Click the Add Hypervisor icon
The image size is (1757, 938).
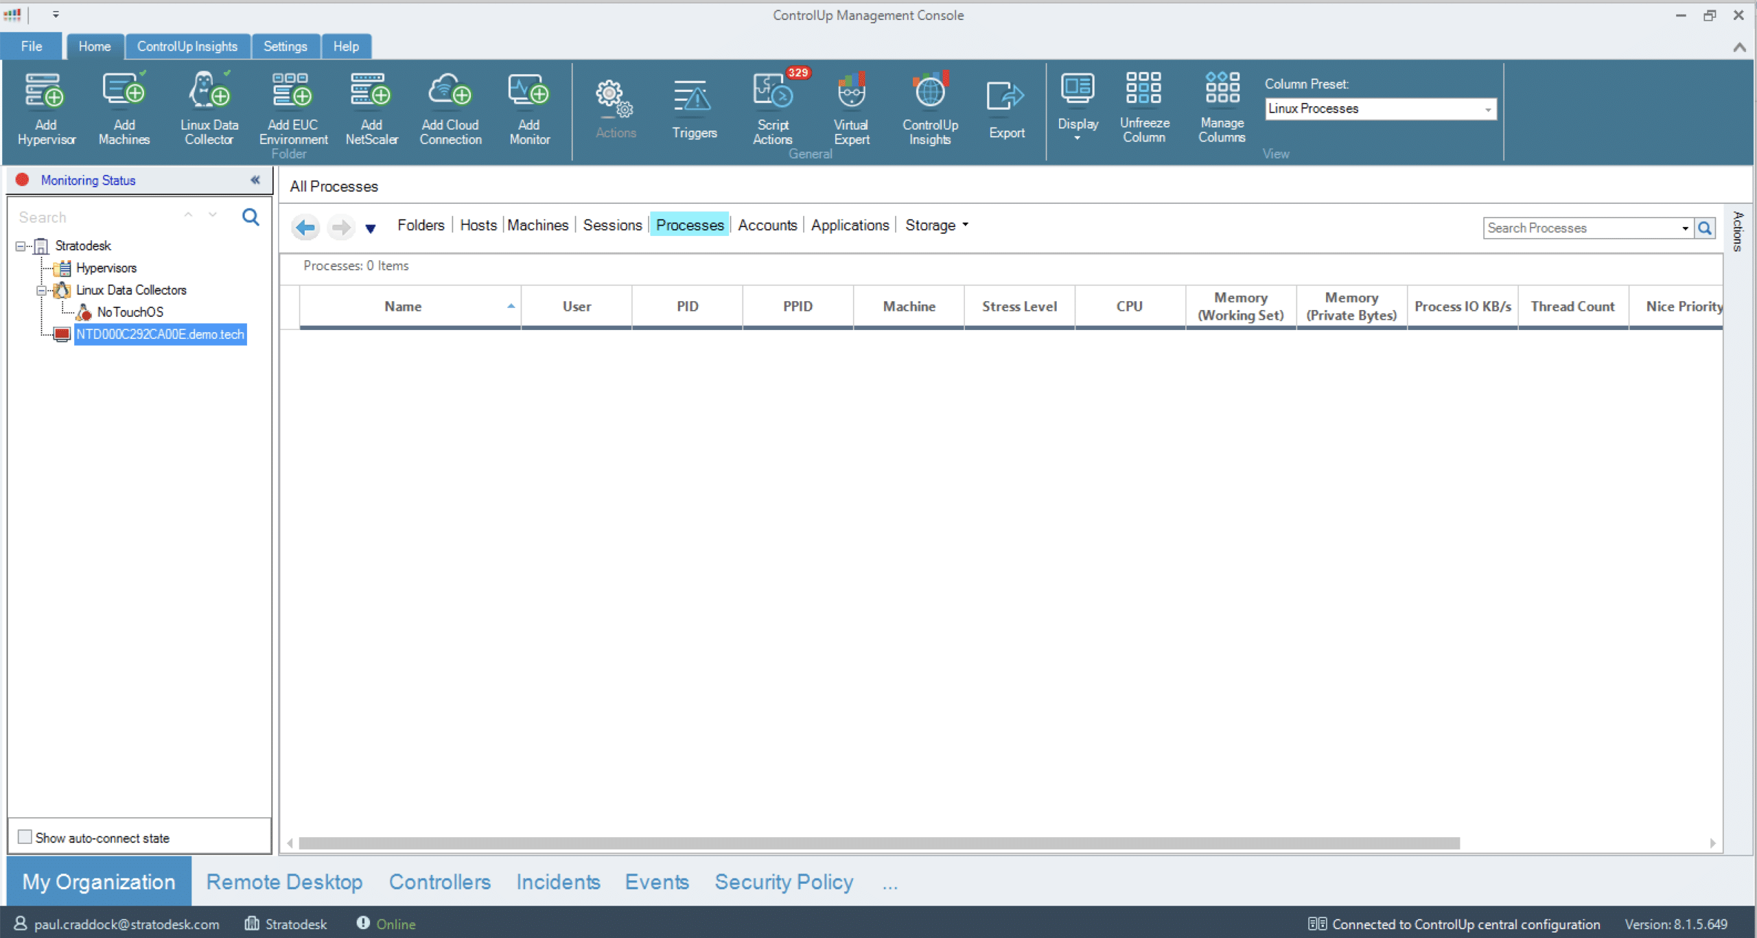pyautogui.click(x=45, y=108)
